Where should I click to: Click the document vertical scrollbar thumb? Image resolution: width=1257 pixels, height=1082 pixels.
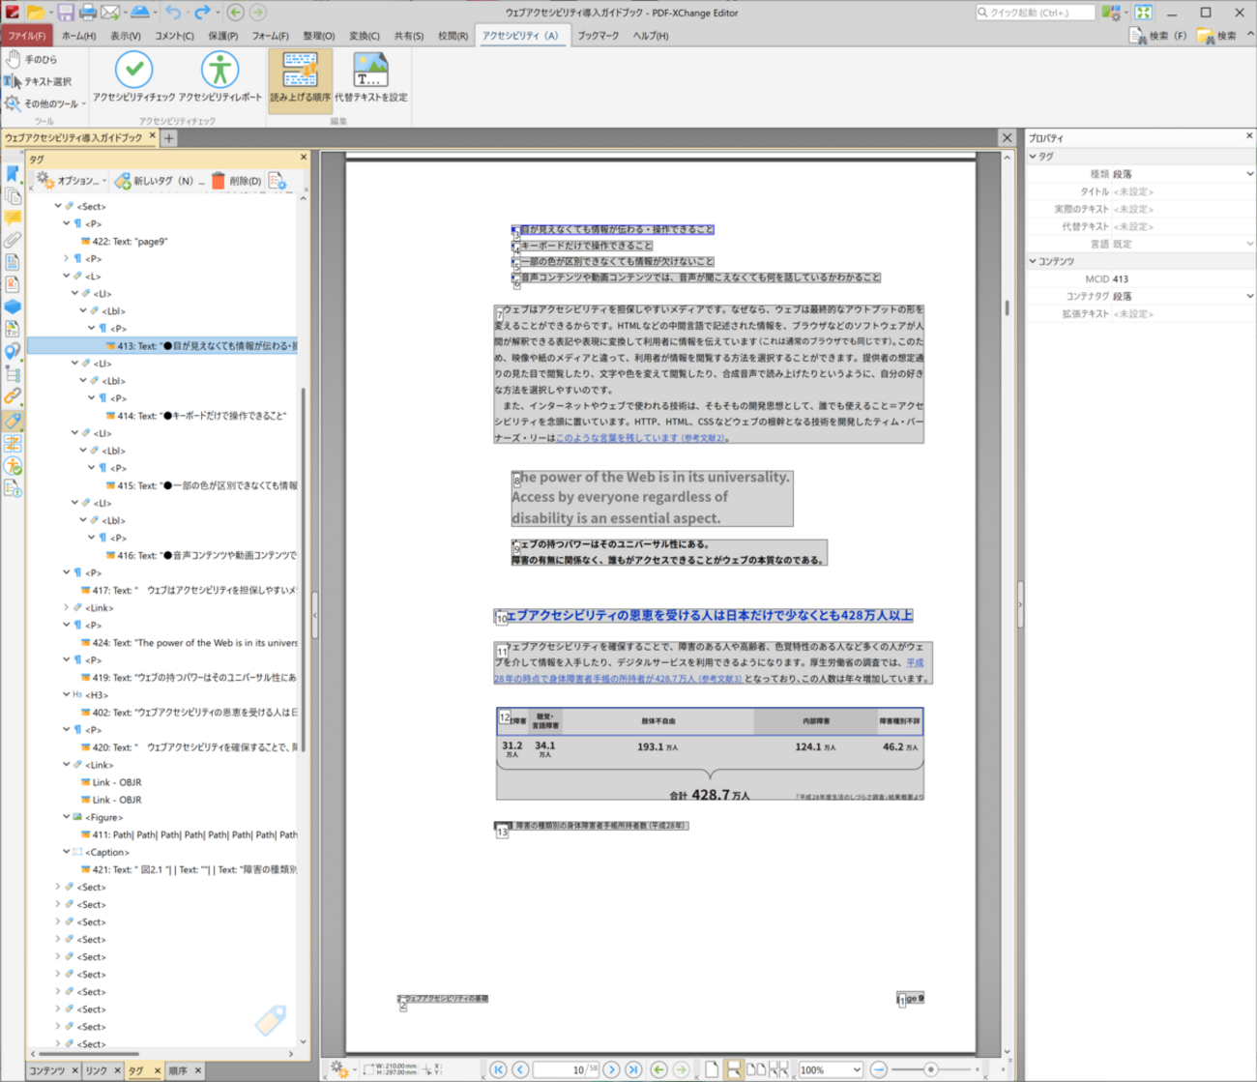tap(1007, 307)
